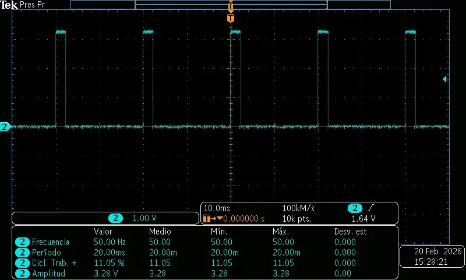The width and height of the screenshot is (466, 280).
Task: Click the 20.00m mean period value
Action: 163,253
